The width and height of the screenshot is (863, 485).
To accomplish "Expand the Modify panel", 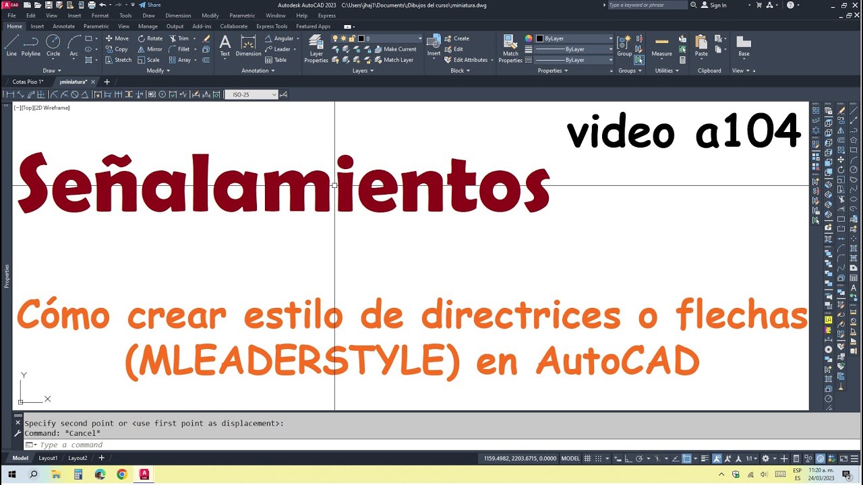I will [x=158, y=71].
